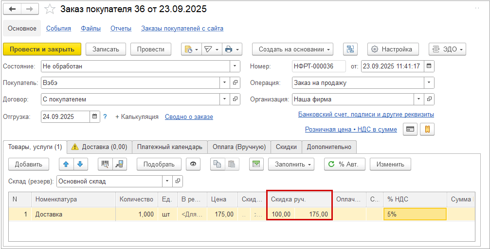Image resolution: width=490 pixels, height=249 pixels.
Task: Open the send message paper-plane menu
Action: click(x=212, y=49)
